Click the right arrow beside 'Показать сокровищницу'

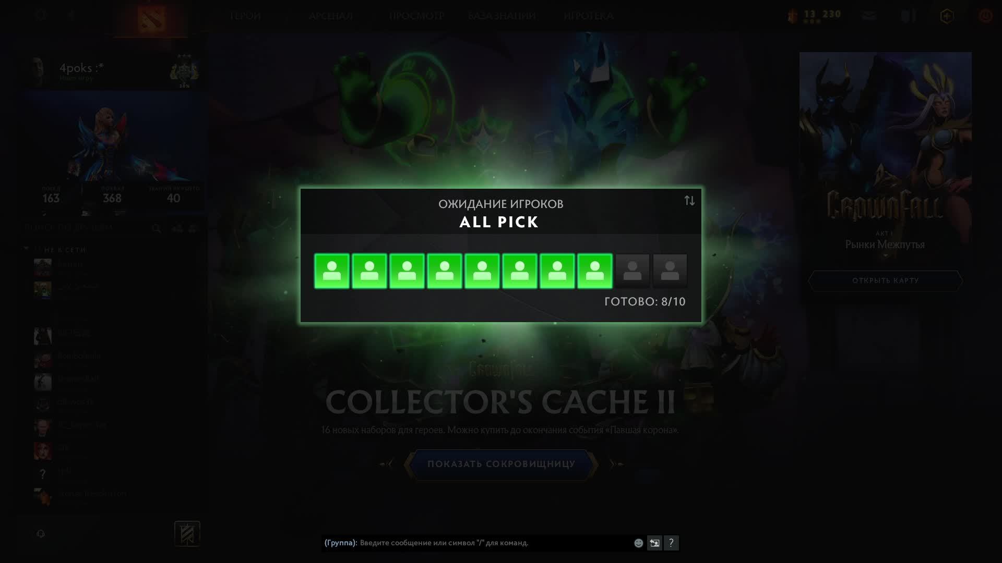(617, 464)
